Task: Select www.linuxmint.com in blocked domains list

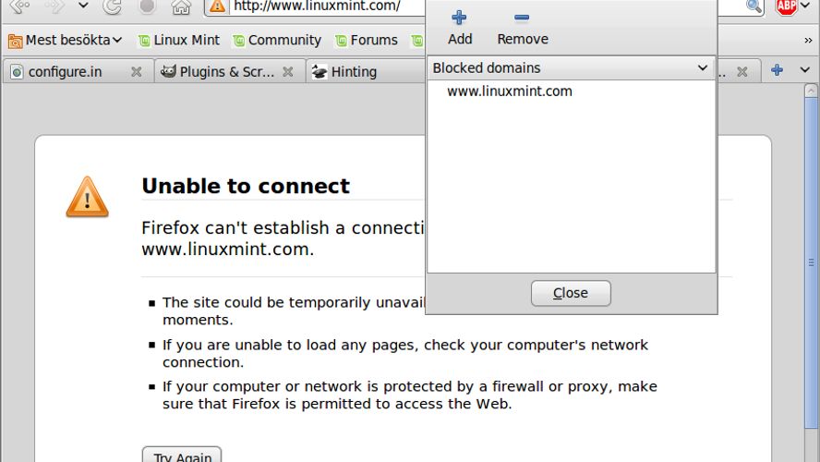Action: tap(510, 91)
